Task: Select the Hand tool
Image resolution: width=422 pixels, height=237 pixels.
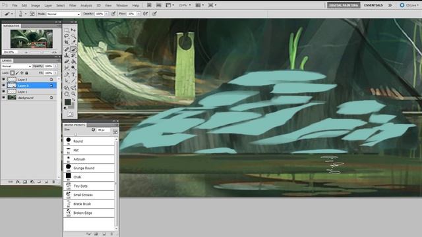Action: 67,94
